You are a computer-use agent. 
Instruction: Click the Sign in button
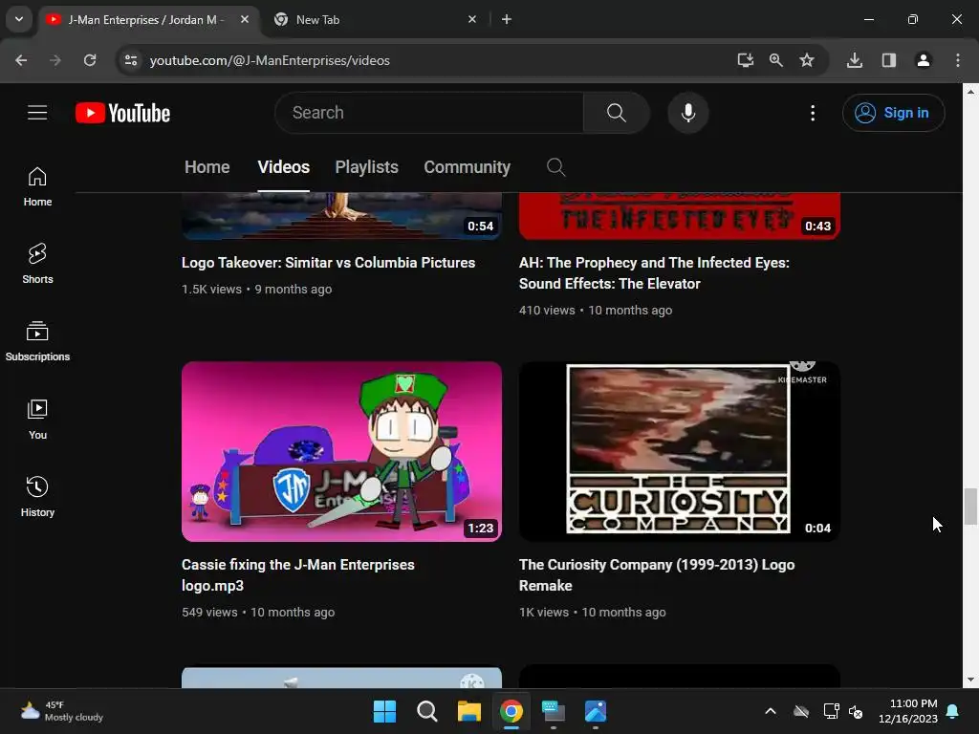(x=893, y=113)
